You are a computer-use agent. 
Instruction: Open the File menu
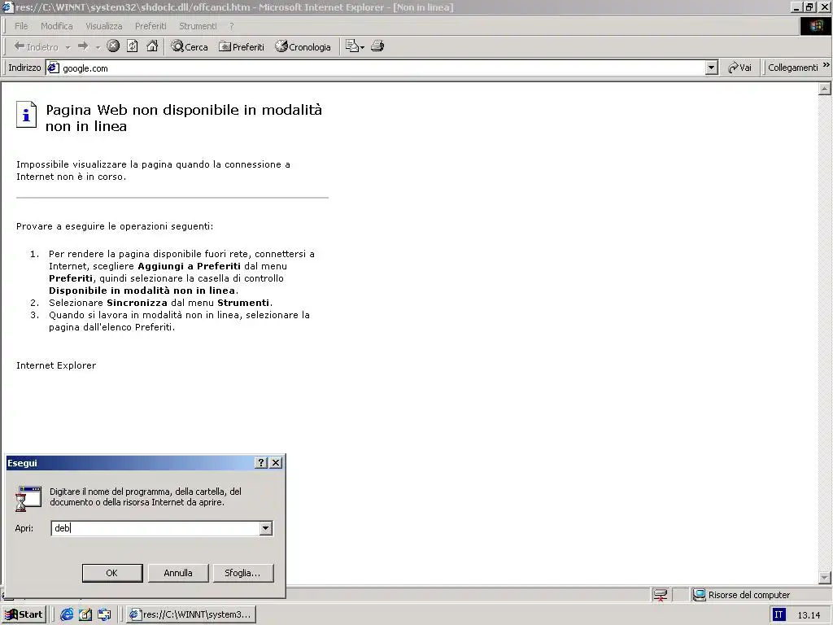[21, 26]
